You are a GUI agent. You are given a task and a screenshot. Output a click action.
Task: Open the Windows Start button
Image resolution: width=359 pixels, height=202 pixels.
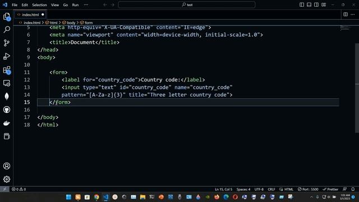[68, 197]
